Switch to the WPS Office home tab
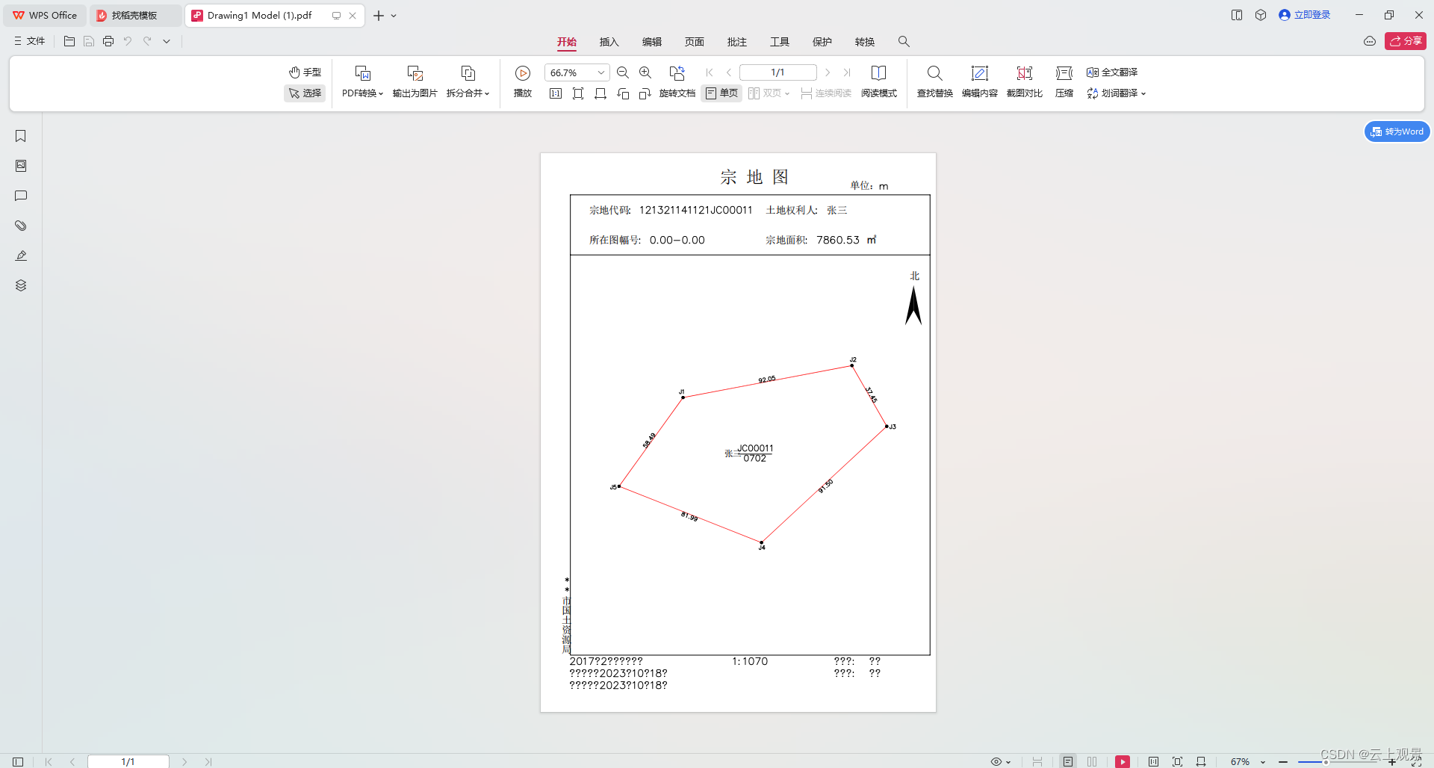This screenshot has width=1434, height=768. click(45, 15)
